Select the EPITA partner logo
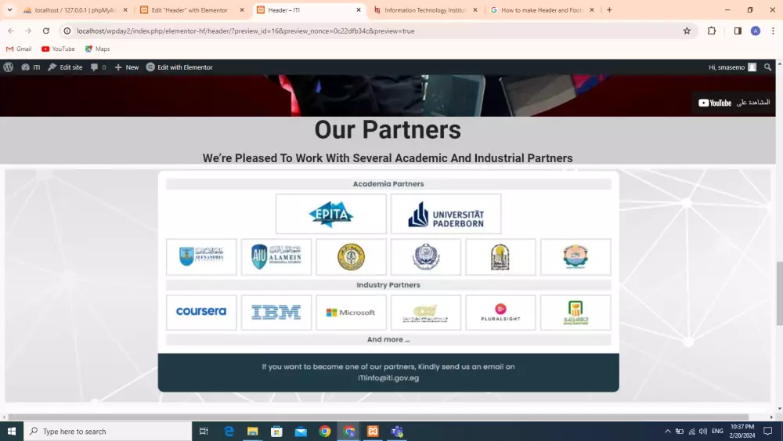Screen dimensions: 783x441 pyautogui.click(x=331, y=214)
